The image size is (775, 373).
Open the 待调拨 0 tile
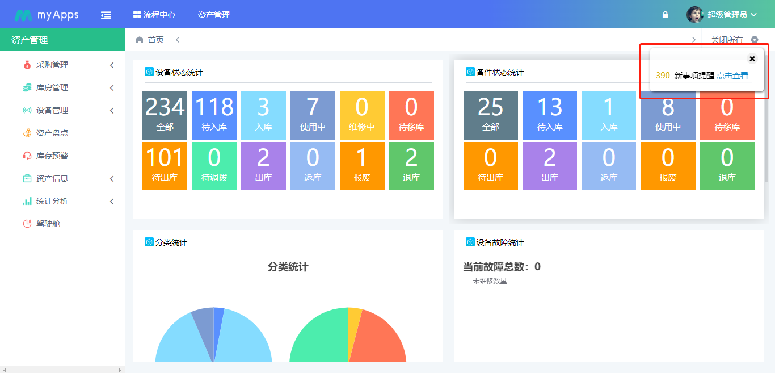(x=214, y=166)
